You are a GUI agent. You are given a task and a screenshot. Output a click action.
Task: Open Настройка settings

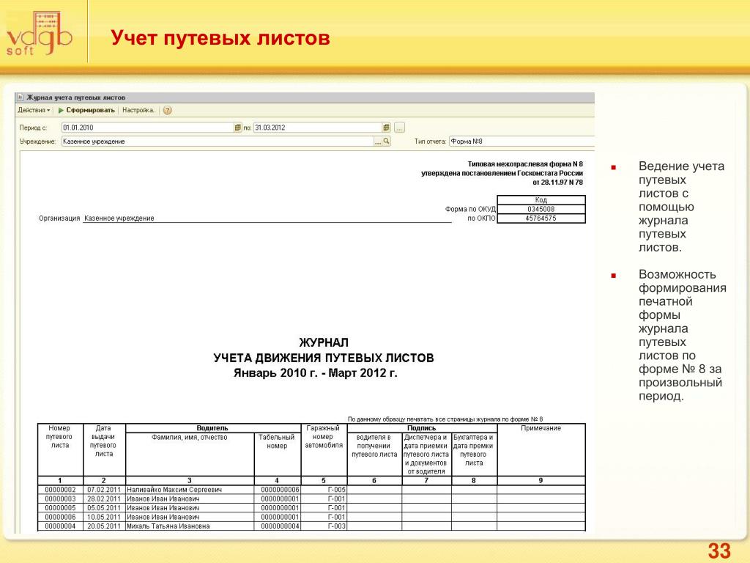tap(138, 110)
